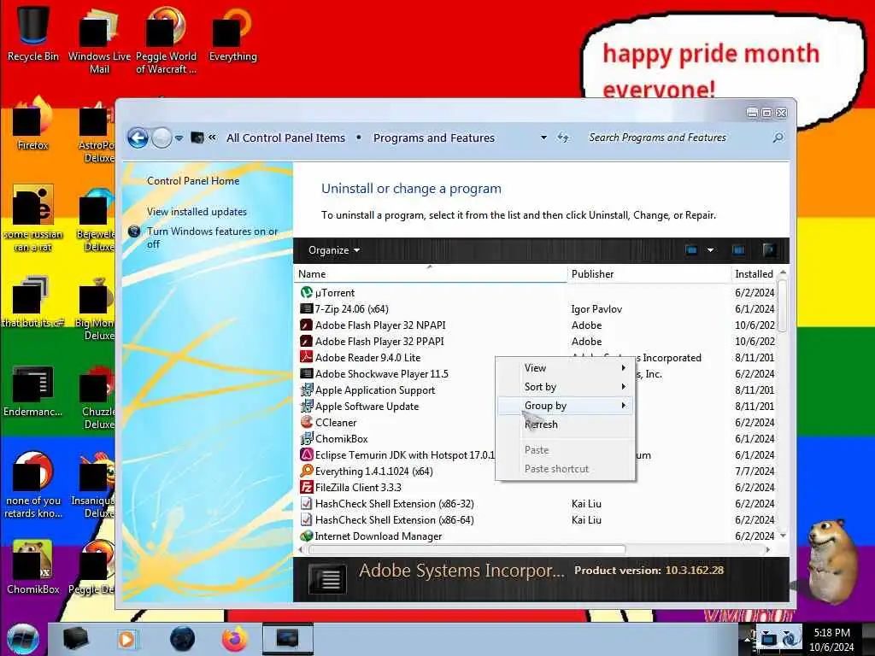This screenshot has width=875, height=656.
Task: Click Everything 1.4.1.1024 list icon
Action: click(307, 471)
